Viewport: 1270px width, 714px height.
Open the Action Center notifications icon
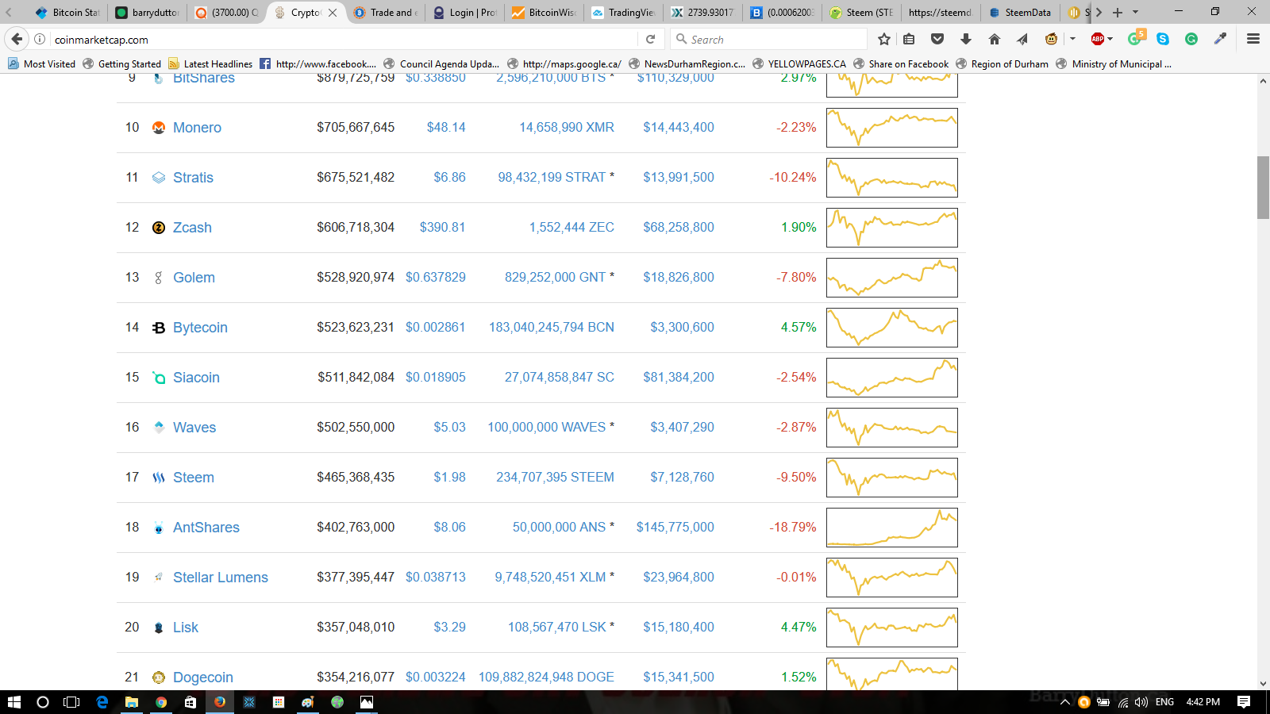pos(1244,702)
